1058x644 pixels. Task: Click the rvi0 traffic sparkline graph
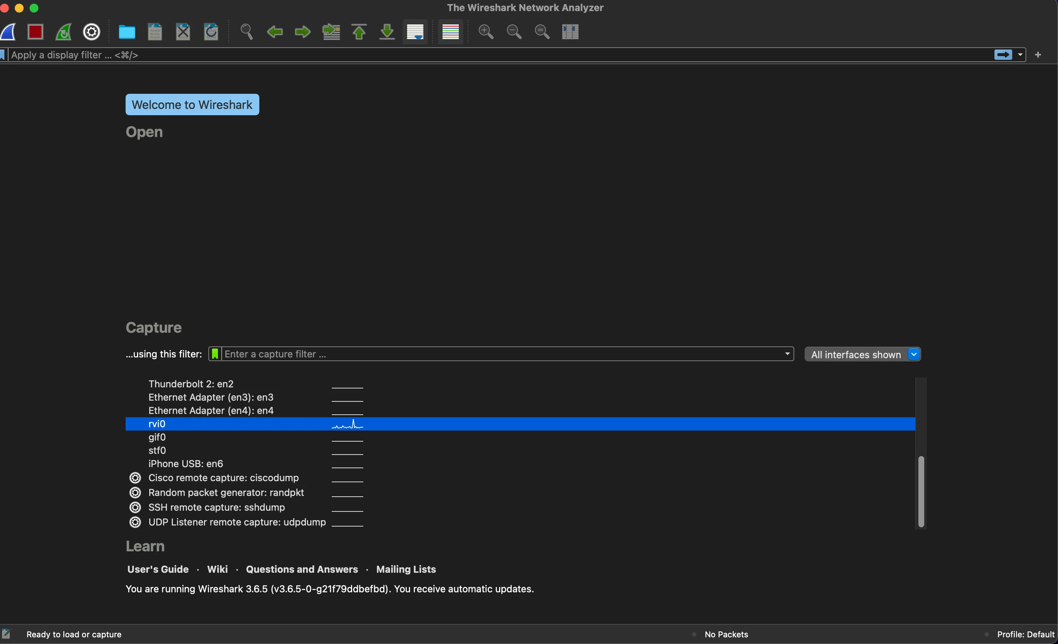[347, 424]
